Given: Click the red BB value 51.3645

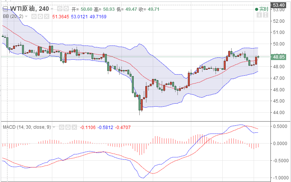Looking at the screenshot, I should 61,17.
